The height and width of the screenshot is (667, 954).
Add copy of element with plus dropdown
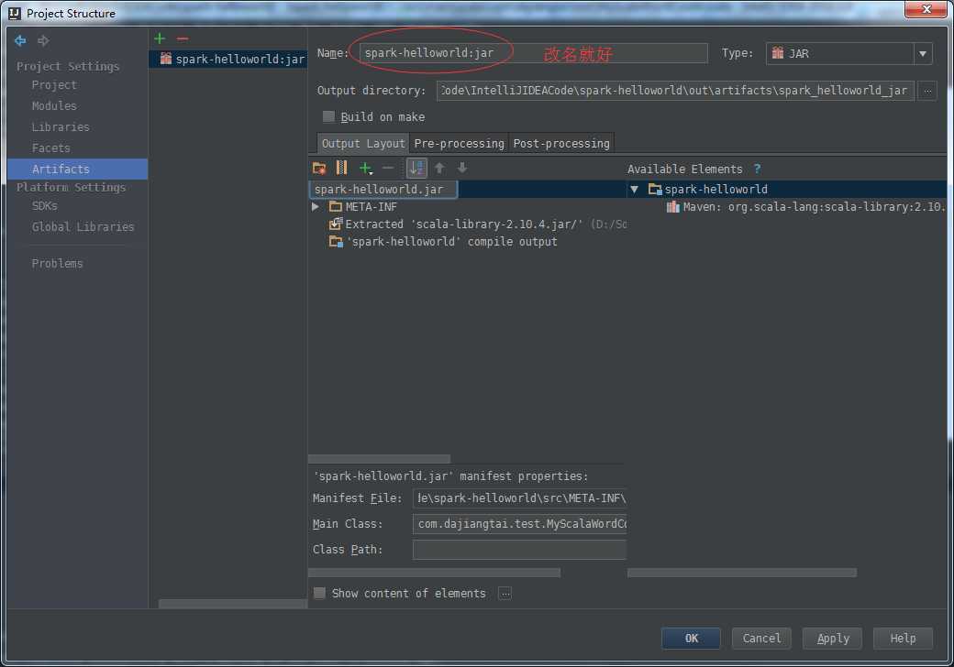tap(365, 169)
